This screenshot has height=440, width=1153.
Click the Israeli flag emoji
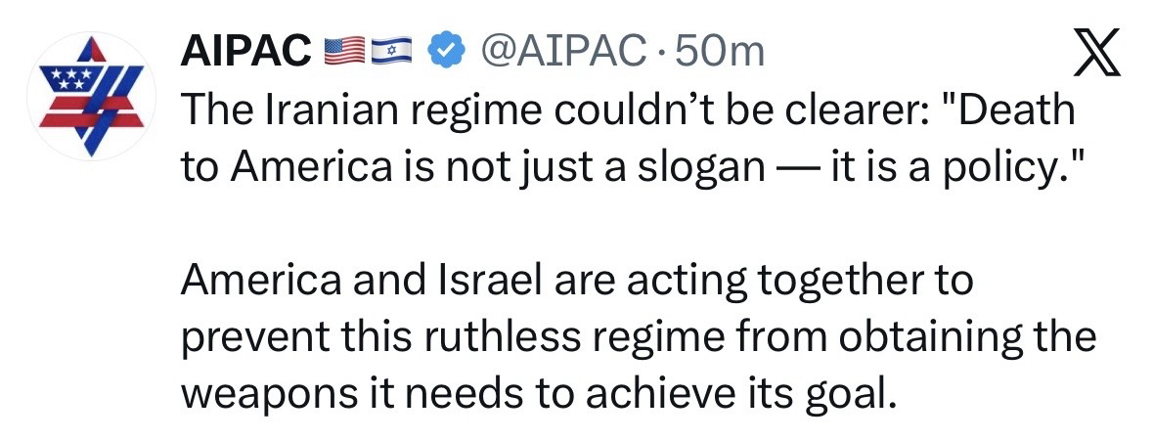[395, 50]
